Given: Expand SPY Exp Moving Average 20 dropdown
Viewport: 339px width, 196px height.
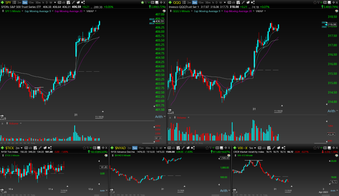Looking at the screenshot, I should 84,11.
